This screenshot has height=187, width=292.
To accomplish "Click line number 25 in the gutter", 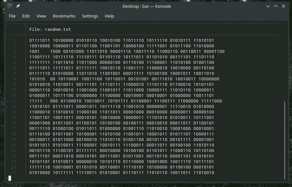I will (14, 173).
